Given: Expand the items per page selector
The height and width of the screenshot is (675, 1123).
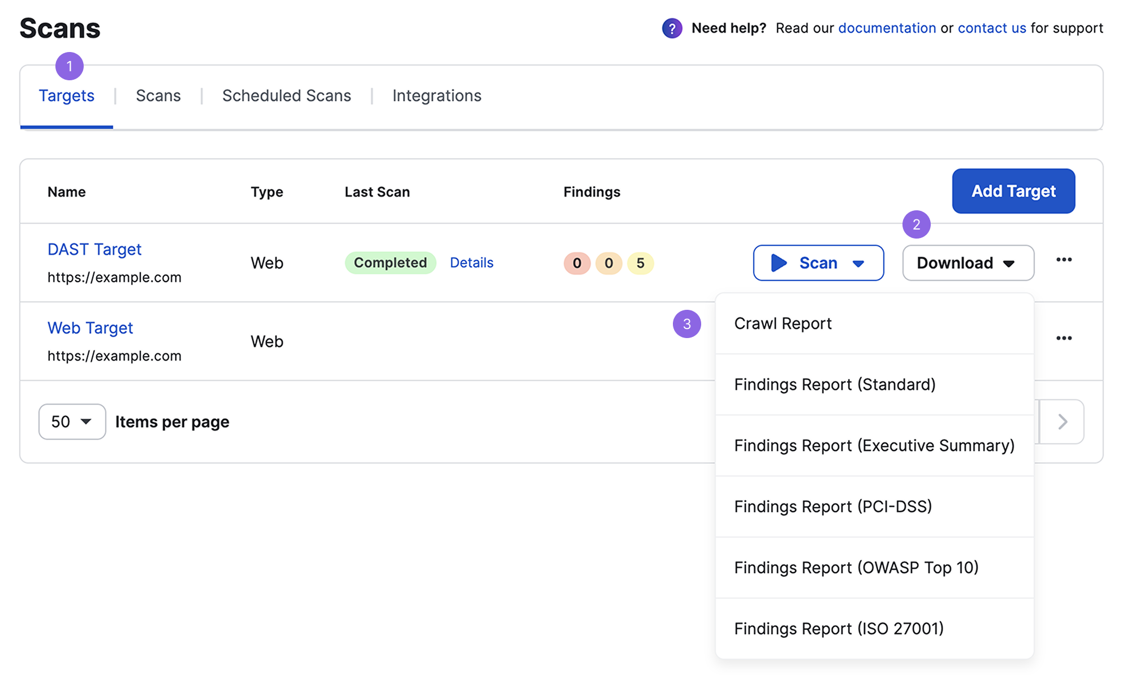Looking at the screenshot, I should tap(71, 421).
